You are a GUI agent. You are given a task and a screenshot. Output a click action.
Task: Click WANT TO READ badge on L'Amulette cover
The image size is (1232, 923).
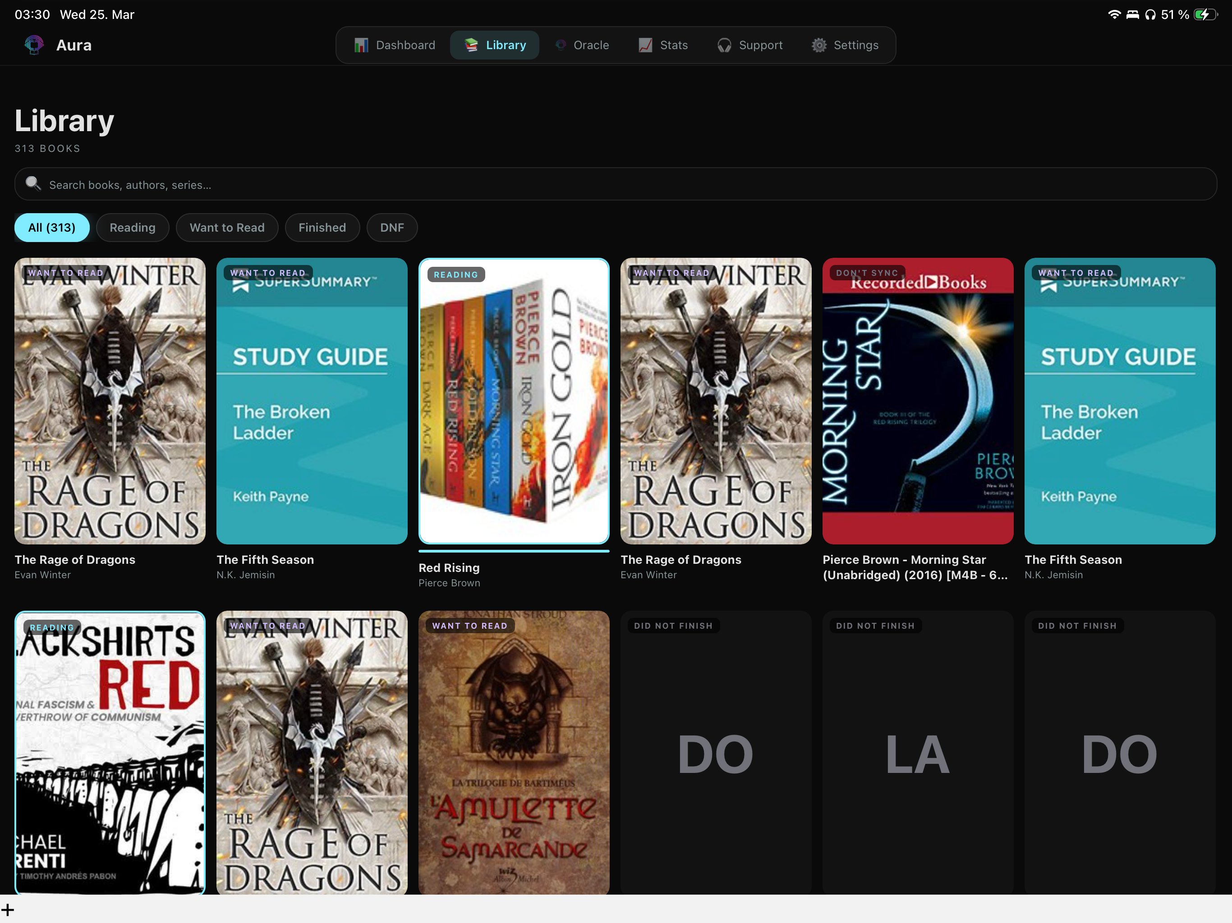(x=470, y=626)
